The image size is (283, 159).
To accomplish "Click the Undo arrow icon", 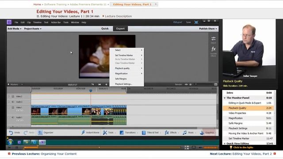I will pyautogui.click(x=11, y=132).
